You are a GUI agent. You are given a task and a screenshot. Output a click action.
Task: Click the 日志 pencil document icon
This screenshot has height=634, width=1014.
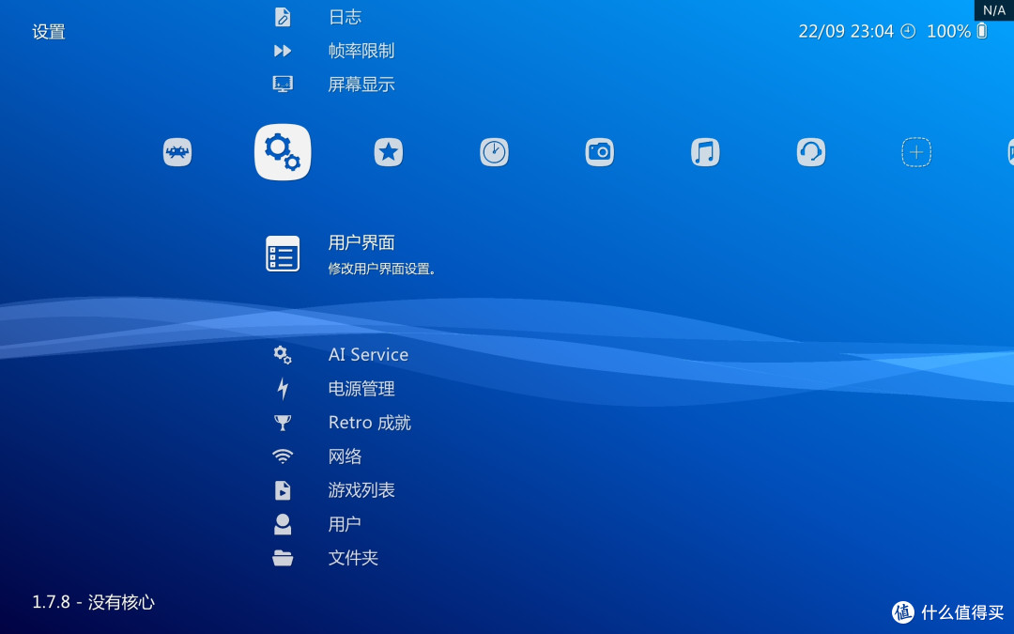(x=283, y=17)
